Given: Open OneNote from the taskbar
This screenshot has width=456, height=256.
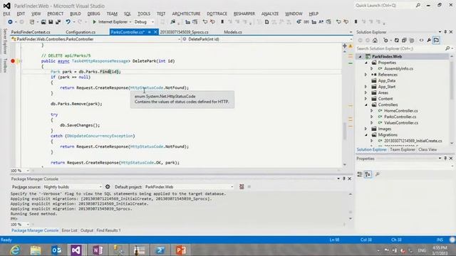Looking at the screenshot, I should [x=98, y=250].
